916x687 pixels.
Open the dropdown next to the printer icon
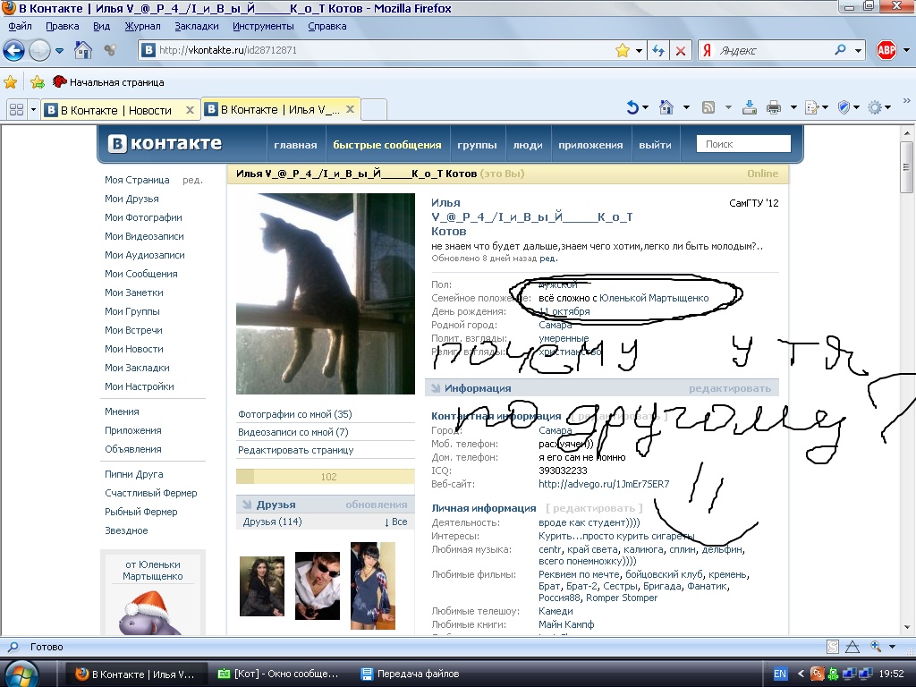(x=793, y=107)
